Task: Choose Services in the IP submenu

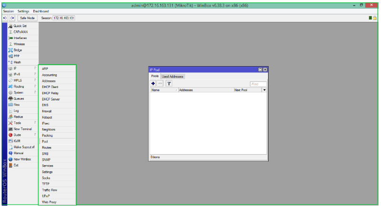Action: click(x=57, y=166)
